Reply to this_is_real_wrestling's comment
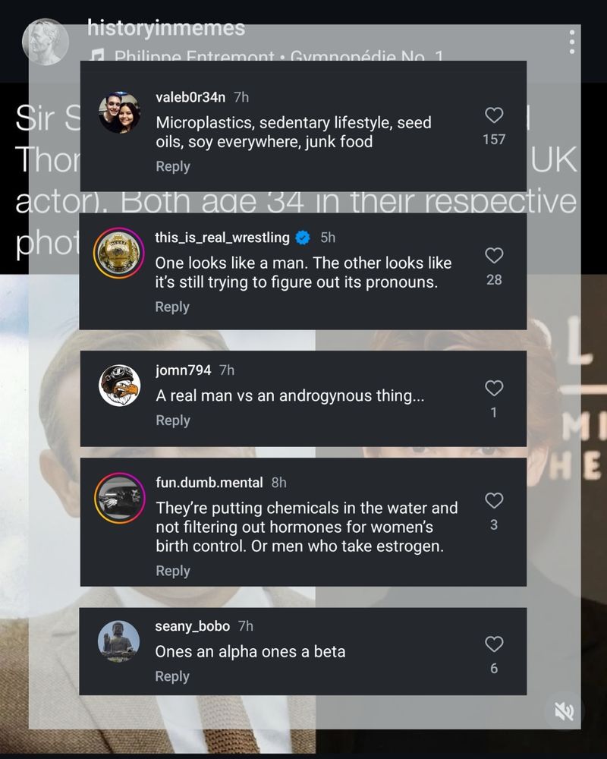This screenshot has width=607, height=759. pyautogui.click(x=172, y=307)
